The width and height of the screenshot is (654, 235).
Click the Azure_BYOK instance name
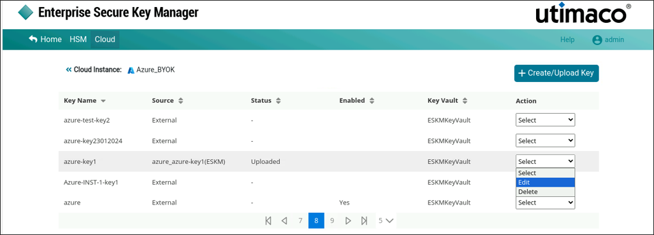156,70
